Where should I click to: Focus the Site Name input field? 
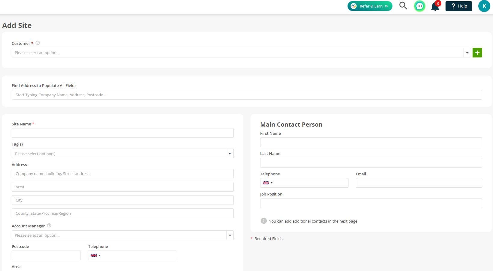pyautogui.click(x=123, y=133)
